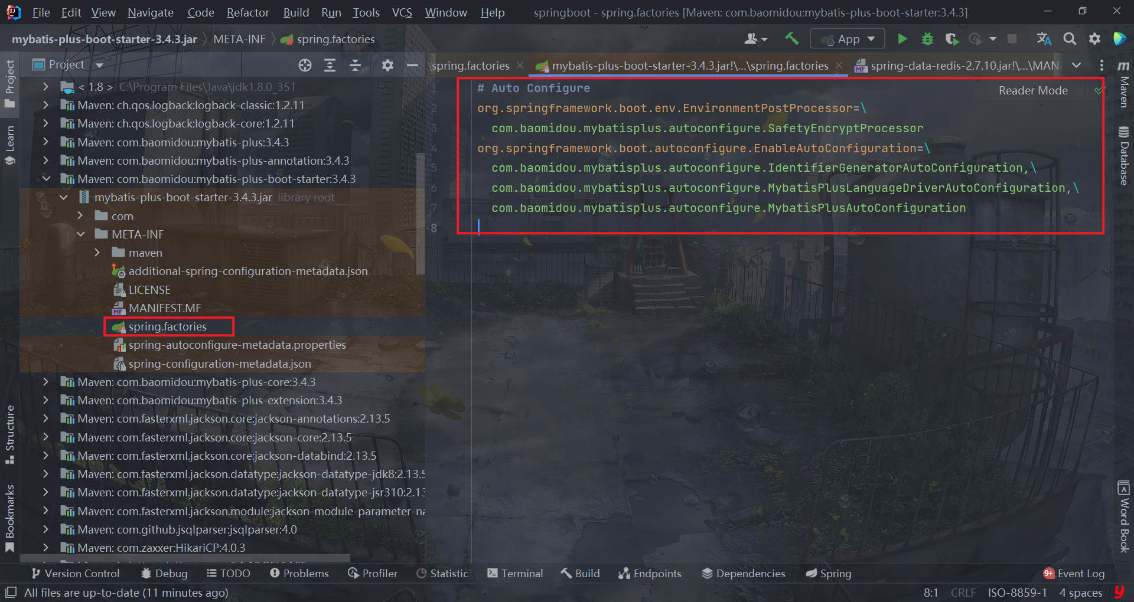Select the LICENSE file in tree
This screenshot has width=1134, height=602.
(149, 290)
